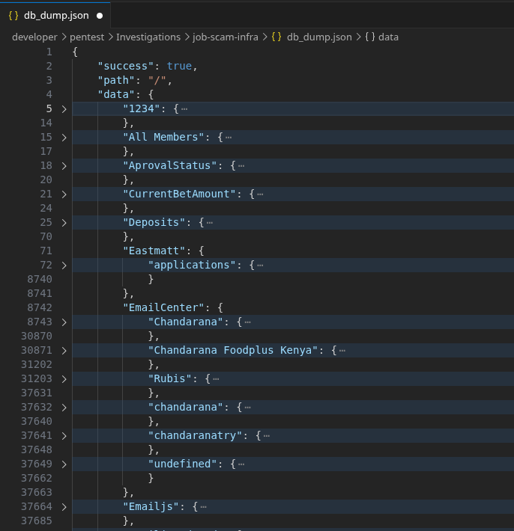Viewport: 514px width, 531px height.
Task: Click the unsaved-changes dot on db_dump.json tab
Action: pos(100,16)
